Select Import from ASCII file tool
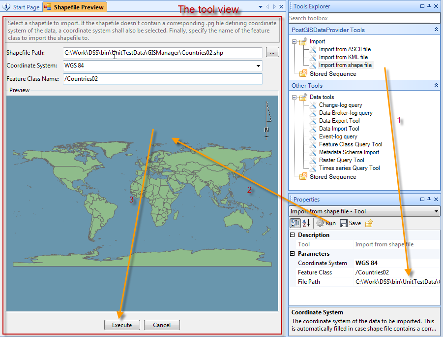The image size is (443, 337). [344, 49]
